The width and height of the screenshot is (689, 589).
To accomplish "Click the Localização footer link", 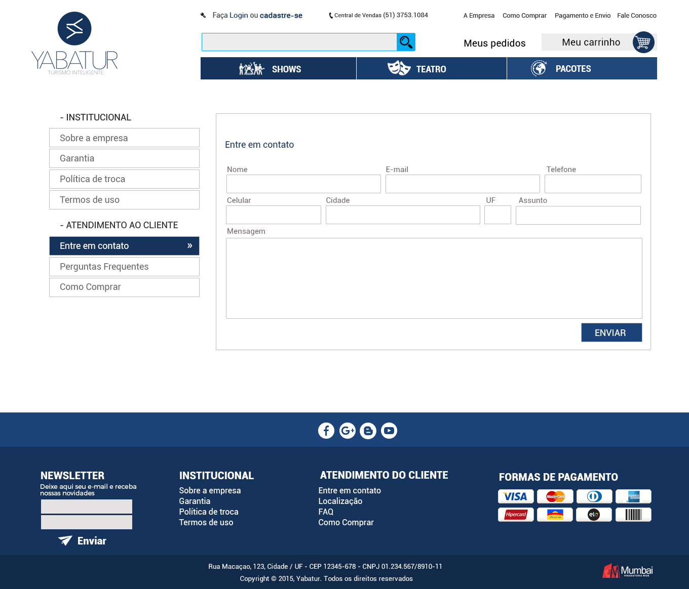I will [x=340, y=501].
